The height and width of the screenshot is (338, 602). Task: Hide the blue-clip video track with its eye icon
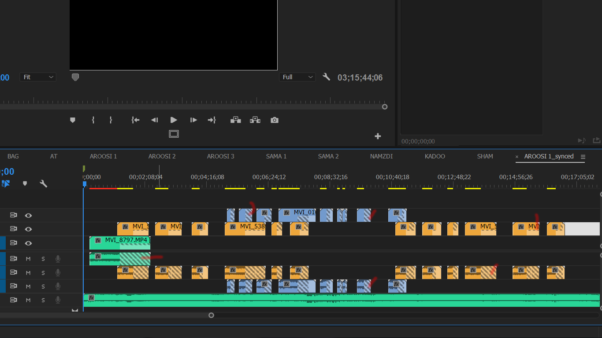click(28, 215)
